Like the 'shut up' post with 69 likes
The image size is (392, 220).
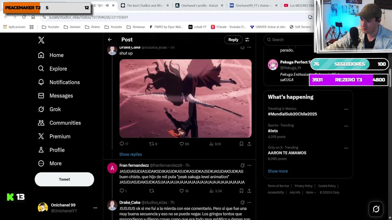[x=184, y=144]
